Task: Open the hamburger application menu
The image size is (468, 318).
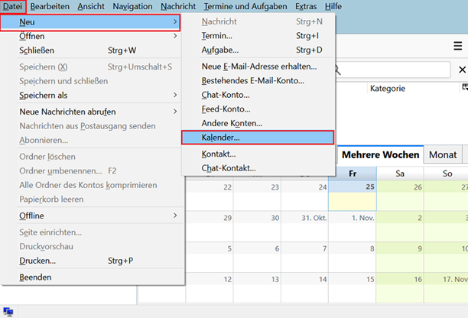Action: (457, 47)
